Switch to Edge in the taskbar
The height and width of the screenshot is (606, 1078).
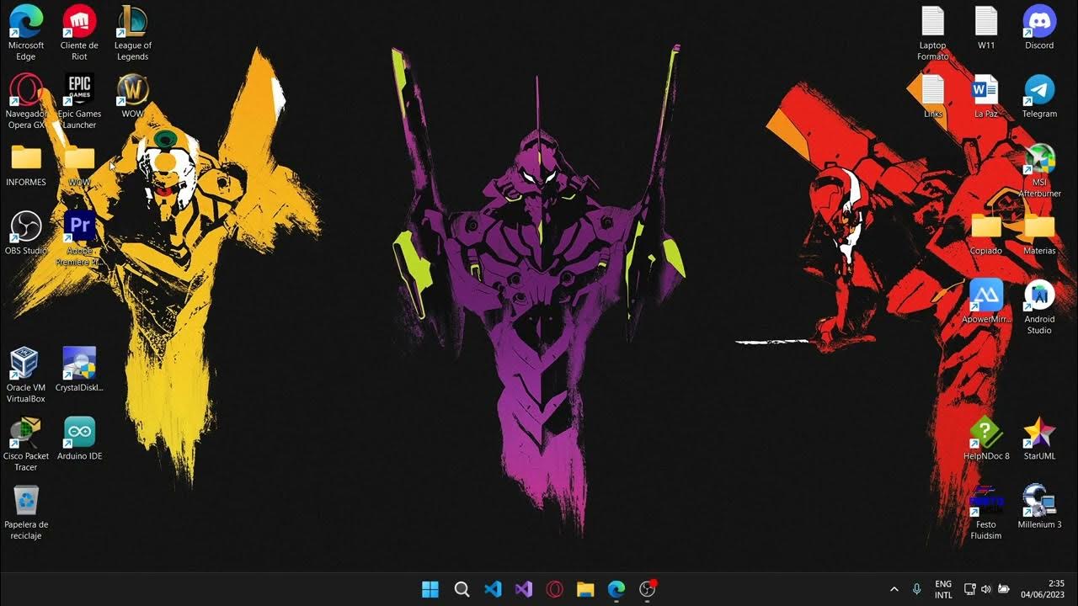(x=616, y=589)
